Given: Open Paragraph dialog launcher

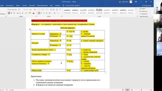Looking at the screenshot, I should pos(62,16).
